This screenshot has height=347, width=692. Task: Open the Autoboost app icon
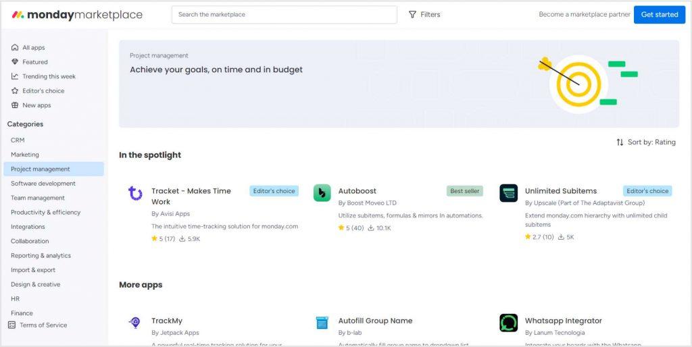point(322,193)
